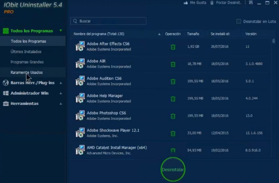This screenshot has width=279, height=183.
Task: Click the green grid Todos los Programas icon
Action: 6,31
